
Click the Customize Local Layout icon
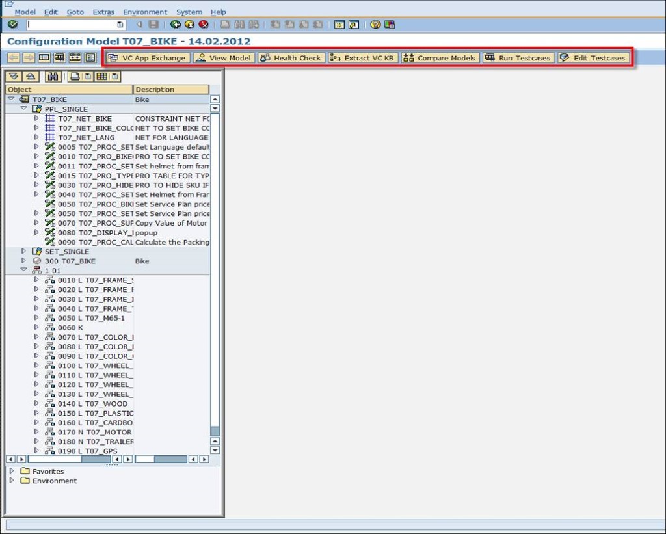pyautogui.click(x=390, y=25)
